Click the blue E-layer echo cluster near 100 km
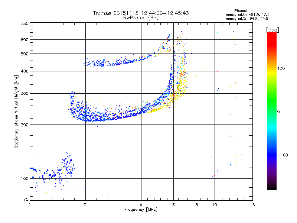The image size is (297, 223). point(53,172)
